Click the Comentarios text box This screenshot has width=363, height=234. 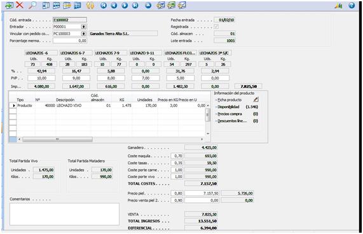click(x=64, y=214)
